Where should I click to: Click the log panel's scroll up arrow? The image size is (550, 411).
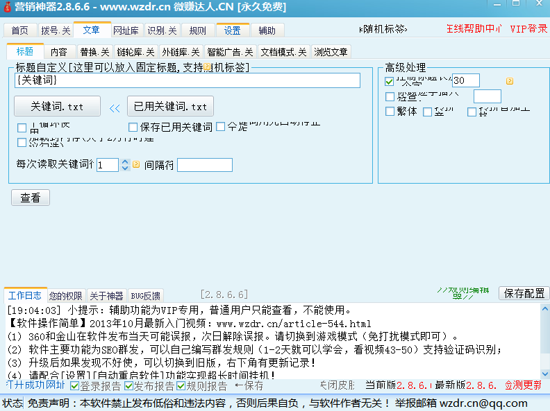544,309
